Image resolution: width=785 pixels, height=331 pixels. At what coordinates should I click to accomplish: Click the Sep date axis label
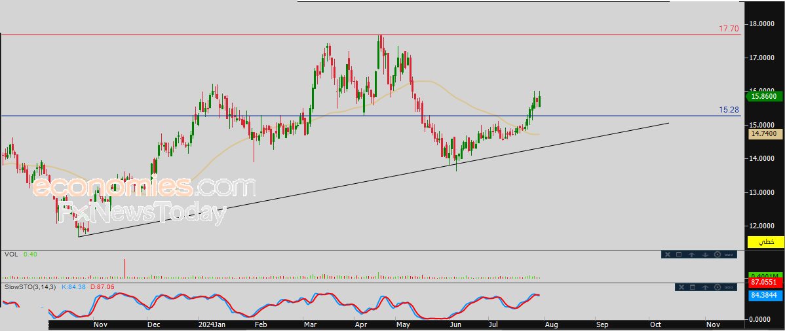tap(602, 324)
